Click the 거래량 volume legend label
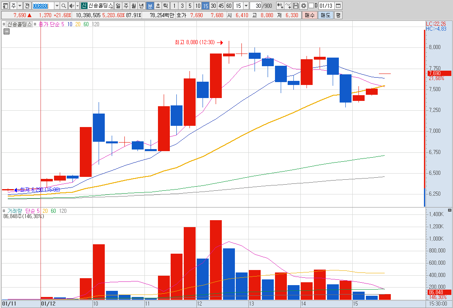This screenshot has height=308, width=453. [x=14, y=211]
